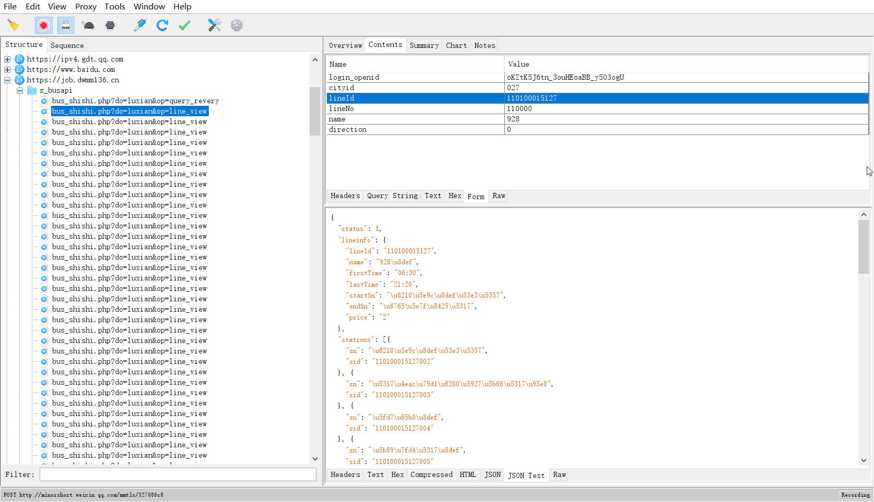The width and height of the screenshot is (874, 502).
Task: Select the login_openid name cell
Action: tap(416, 77)
